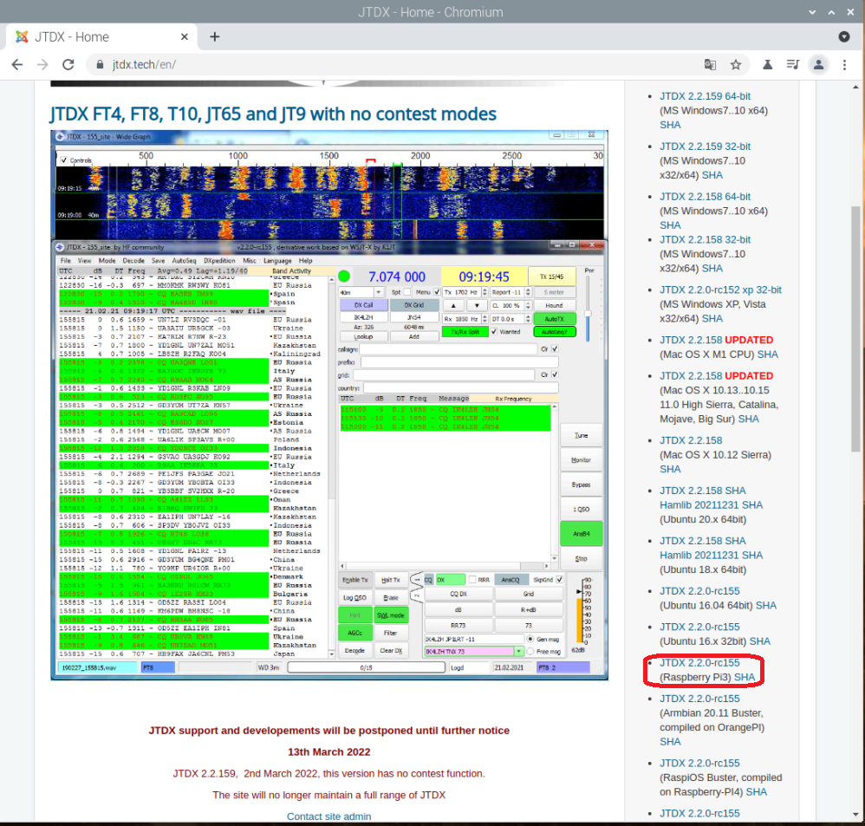Open SHA link for JTDX 2.2.159 64-bit
Viewport: 865px width, 826px height.
[x=670, y=125]
